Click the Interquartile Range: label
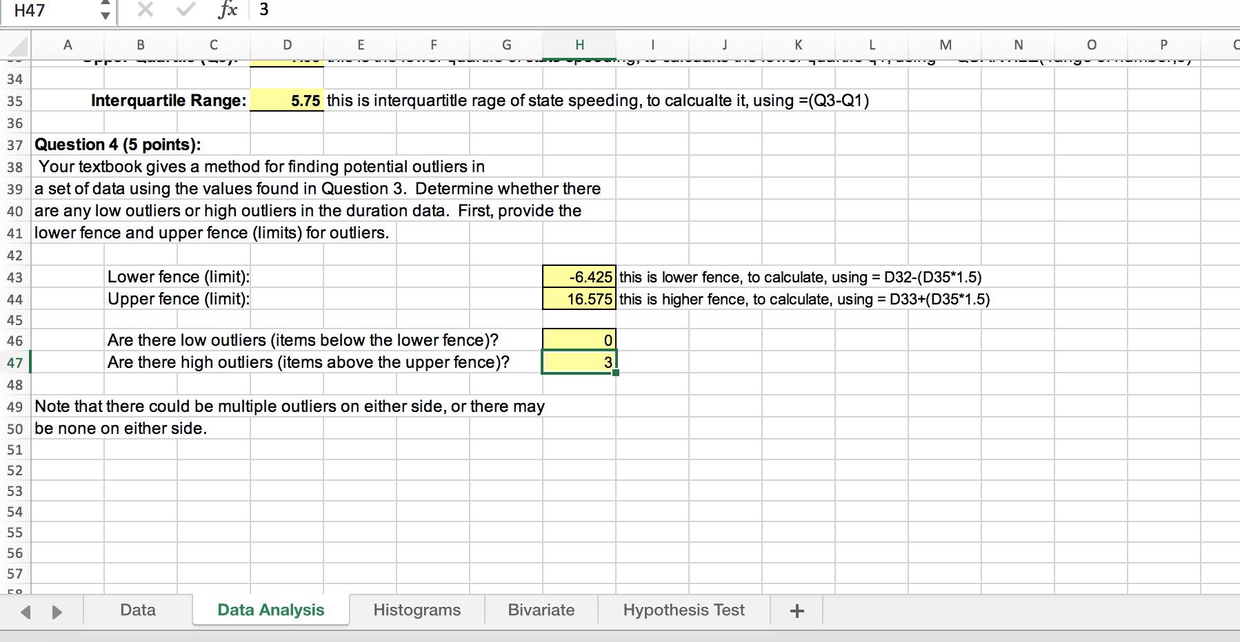The width and height of the screenshot is (1240, 642). (169, 101)
